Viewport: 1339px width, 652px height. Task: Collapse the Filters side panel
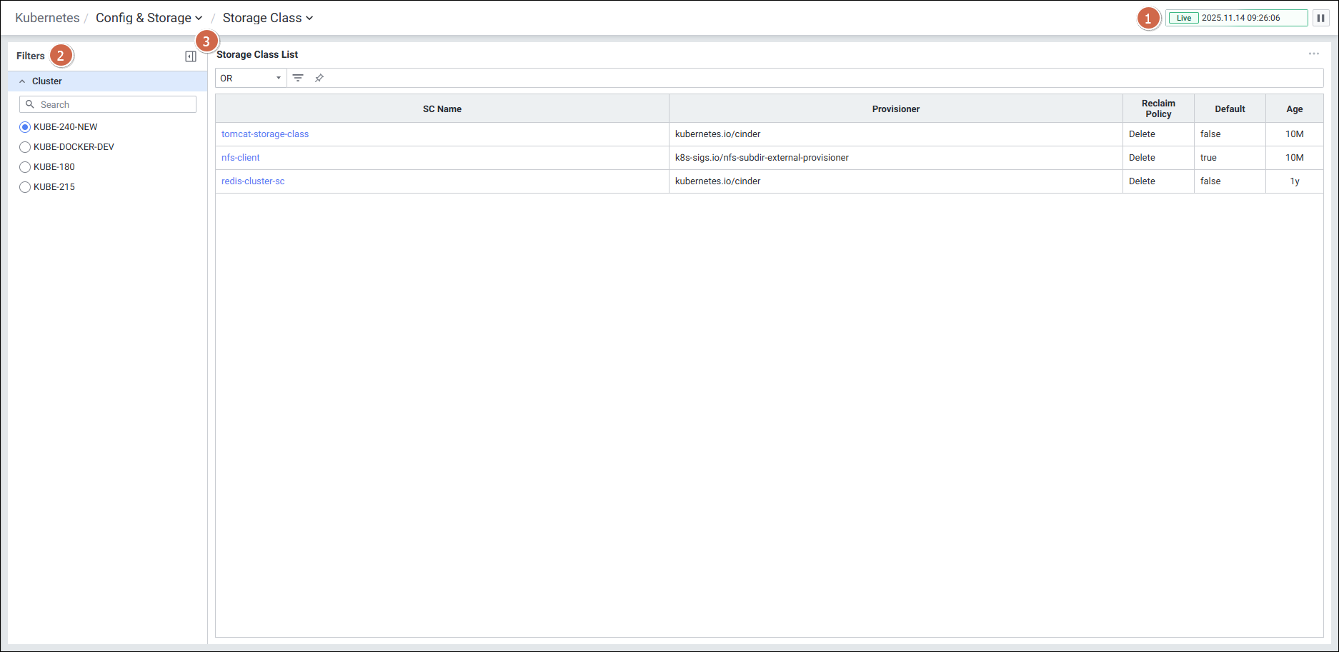point(191,56)
